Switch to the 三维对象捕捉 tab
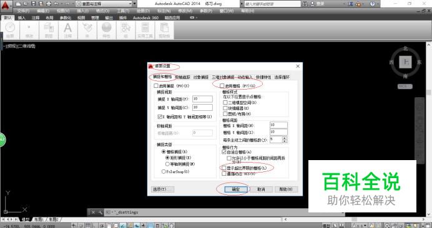This screenshot has height=228, width=432. pos(223,77)
